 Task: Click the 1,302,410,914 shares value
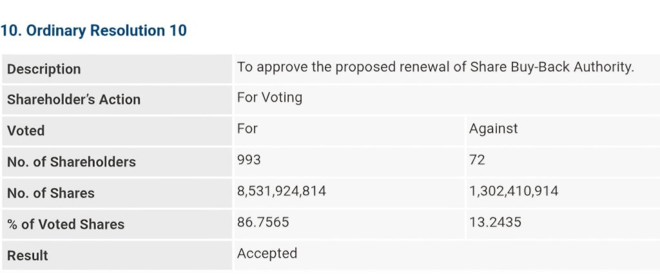pos(514,191)
